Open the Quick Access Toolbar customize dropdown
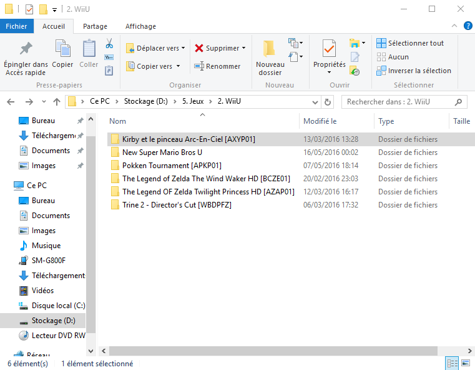475x370 pixels. coord(54,10)
